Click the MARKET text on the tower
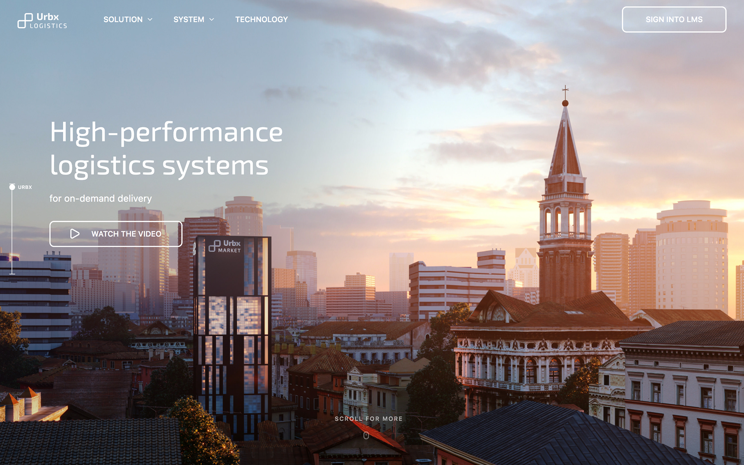The image size is (744, 465). point(229,251)
